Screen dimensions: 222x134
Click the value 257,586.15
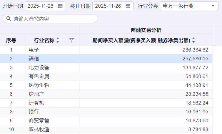click(x=195, y=59)
